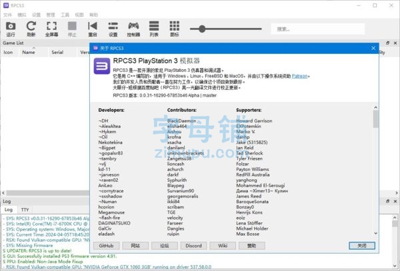Click the 运行 boot game toolbar icon

pos(11,29)
